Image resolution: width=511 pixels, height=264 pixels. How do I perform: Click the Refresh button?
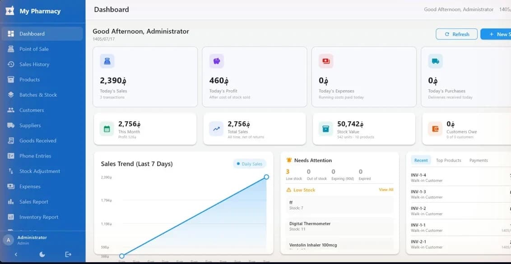(456, 34)
